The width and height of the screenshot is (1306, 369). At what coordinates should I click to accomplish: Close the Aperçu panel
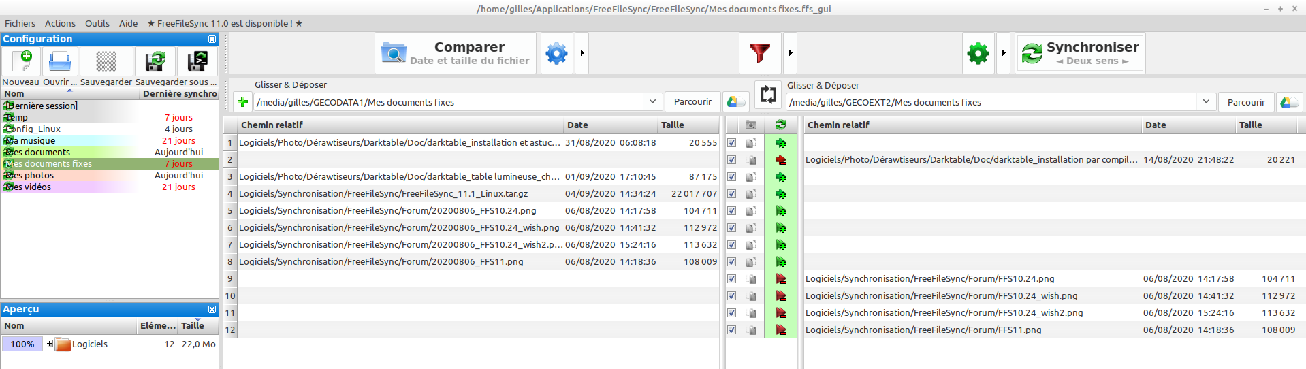pyautogui.click(x=212, y=310)
